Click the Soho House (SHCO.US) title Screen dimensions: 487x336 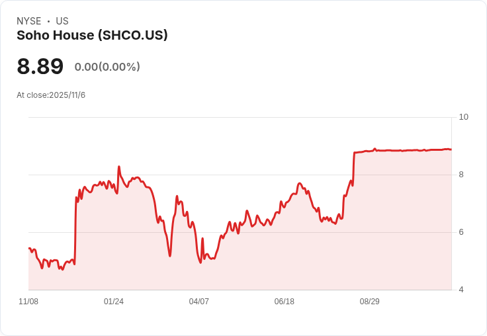pyautogui.click(x=92, y=36)
